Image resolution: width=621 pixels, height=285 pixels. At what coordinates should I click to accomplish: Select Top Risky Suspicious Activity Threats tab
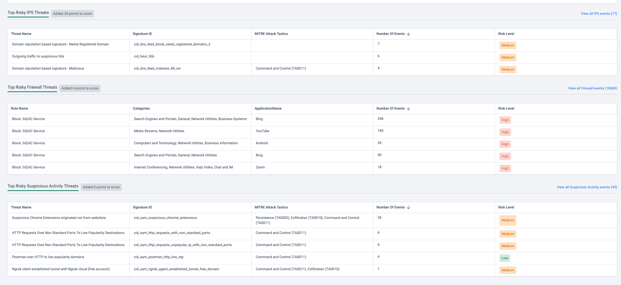43,186
